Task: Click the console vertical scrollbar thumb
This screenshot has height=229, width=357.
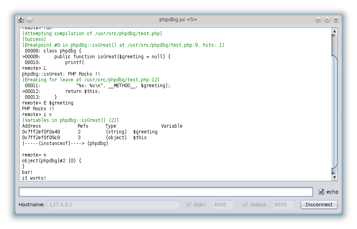Action: point(335,112)
